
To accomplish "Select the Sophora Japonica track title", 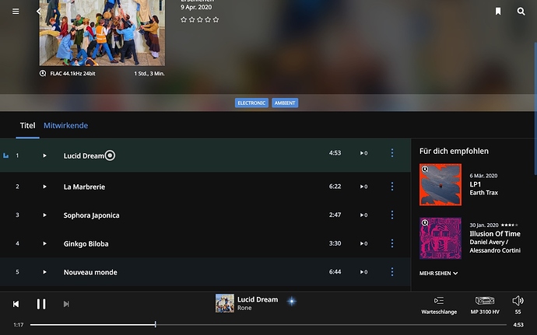I will coord(91,215).
